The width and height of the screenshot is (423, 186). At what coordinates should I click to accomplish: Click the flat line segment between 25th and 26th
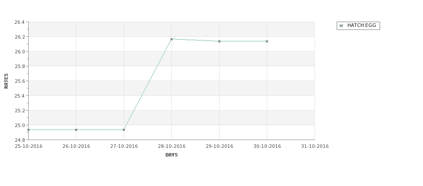pos(52,130)
